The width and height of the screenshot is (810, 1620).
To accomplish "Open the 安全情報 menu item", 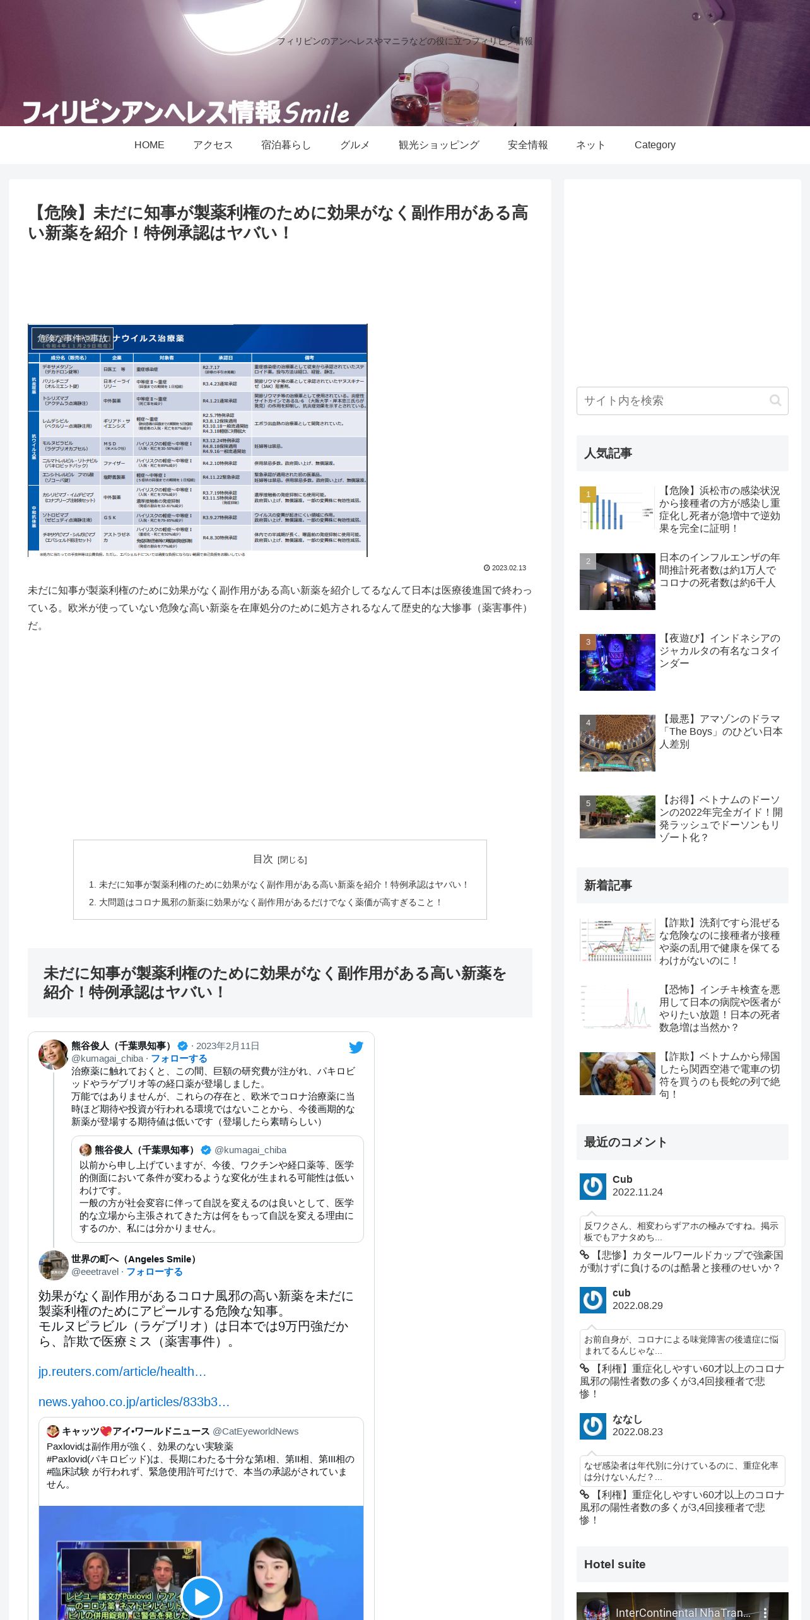I will click(x=527, y=144).
